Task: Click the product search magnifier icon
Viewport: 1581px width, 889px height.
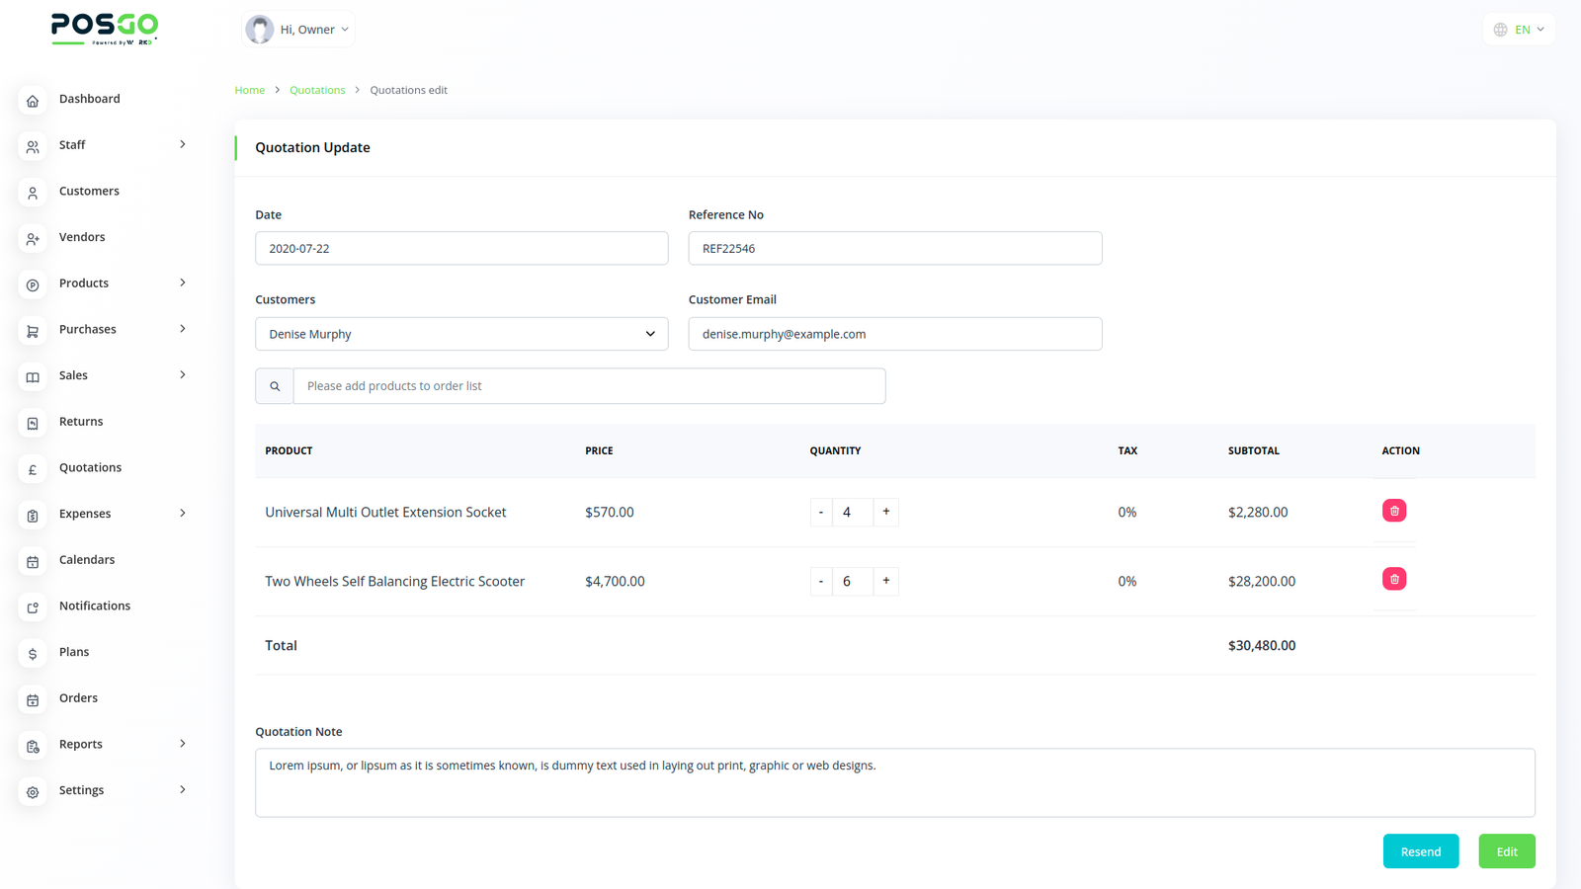Action: [275, 386]
